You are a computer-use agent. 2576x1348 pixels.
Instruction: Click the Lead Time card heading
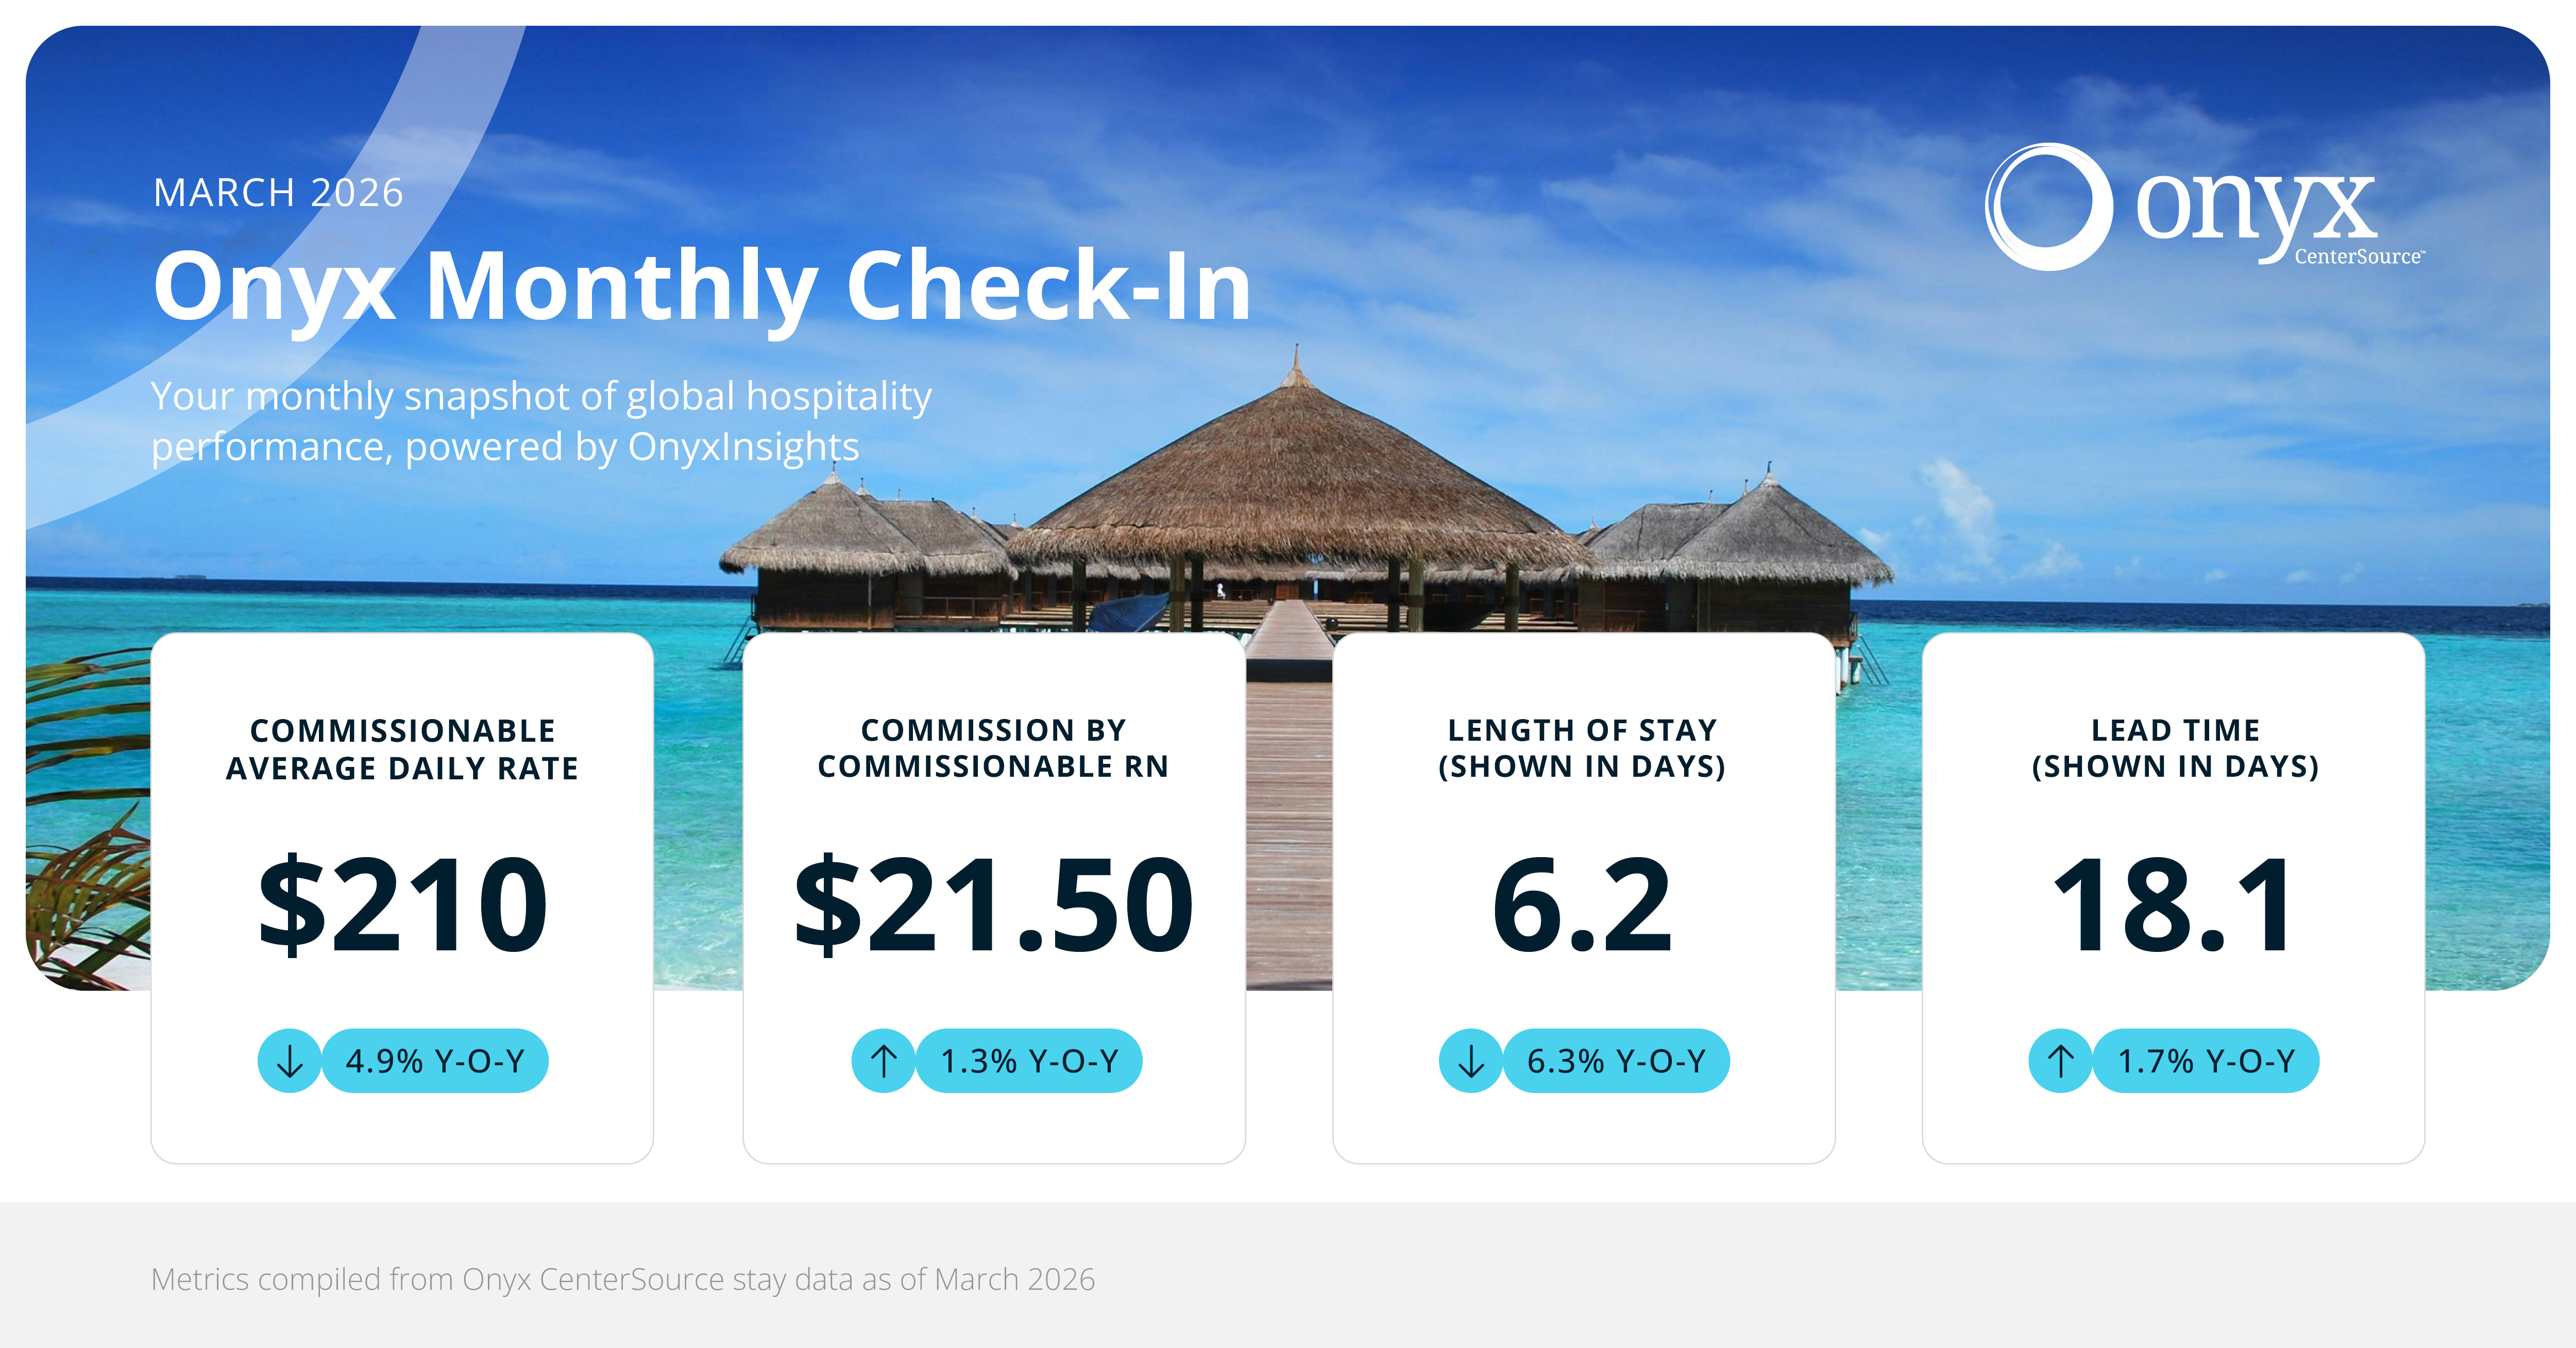[x=2175, y=748]
